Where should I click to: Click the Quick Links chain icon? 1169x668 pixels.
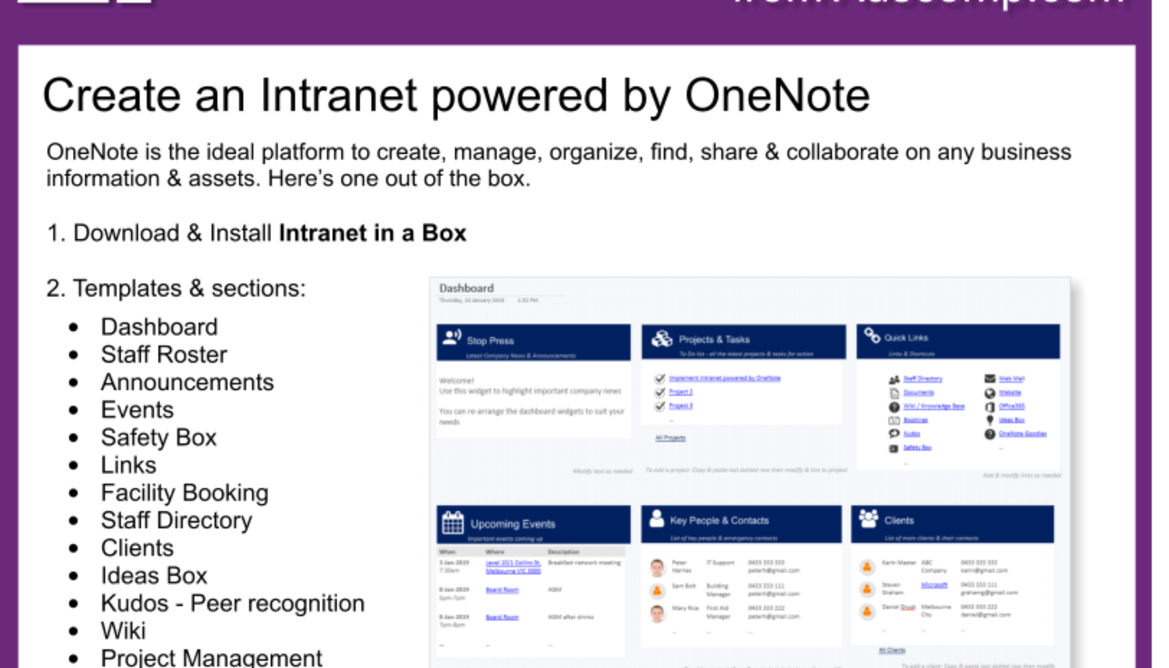(x=872, y=336)
